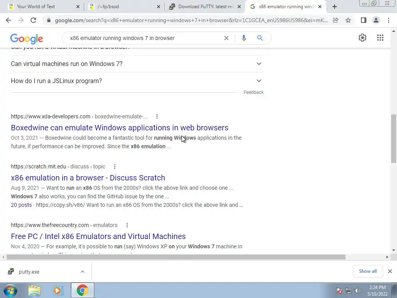Go back to the previous page
Viewport: 397px width, 298px height.
pos(9,20)
